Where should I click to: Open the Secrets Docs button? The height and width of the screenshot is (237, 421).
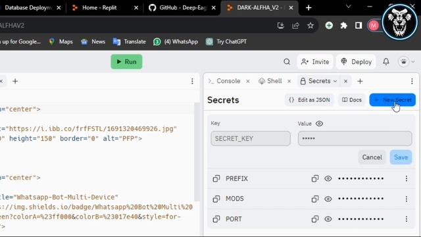352,100
